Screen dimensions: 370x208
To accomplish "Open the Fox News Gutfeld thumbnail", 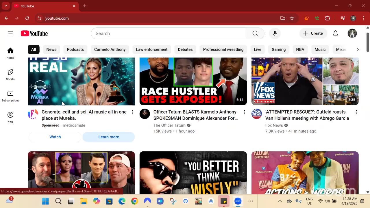I will (x=305, y=81).
